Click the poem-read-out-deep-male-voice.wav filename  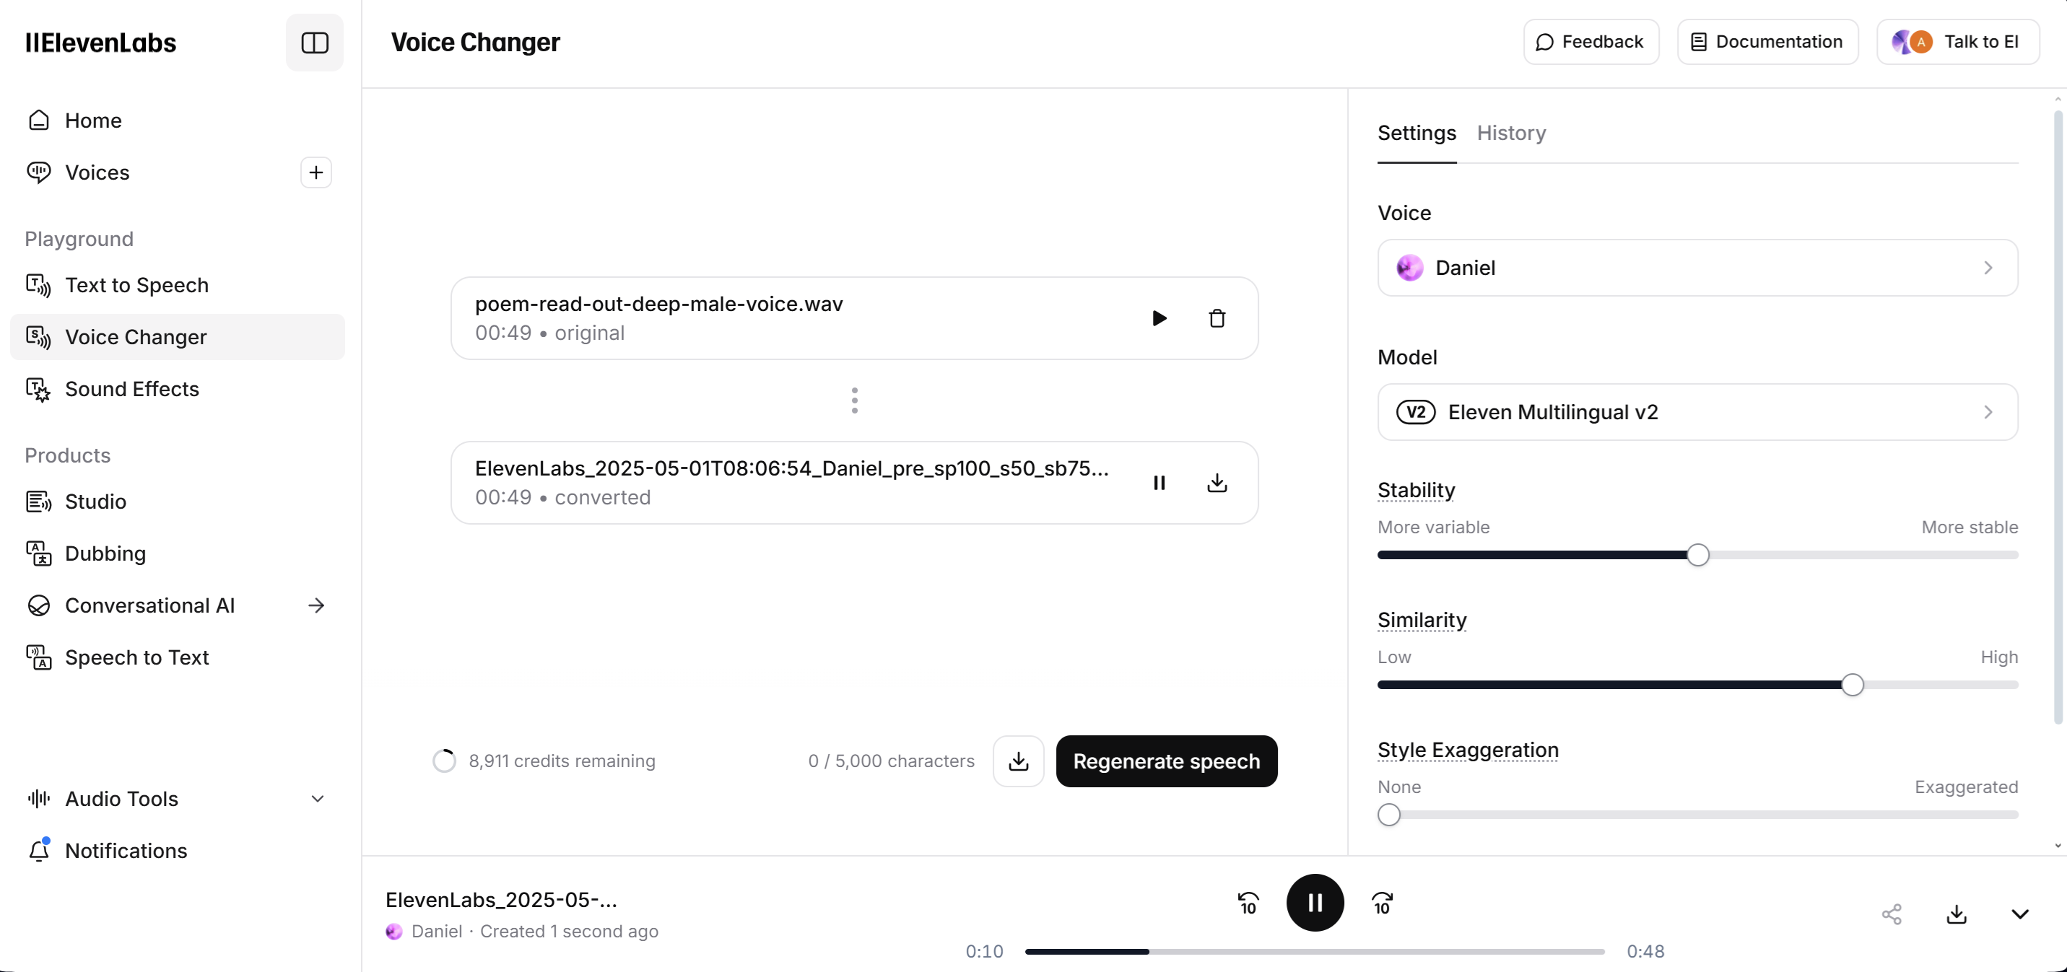pos(658,304)
